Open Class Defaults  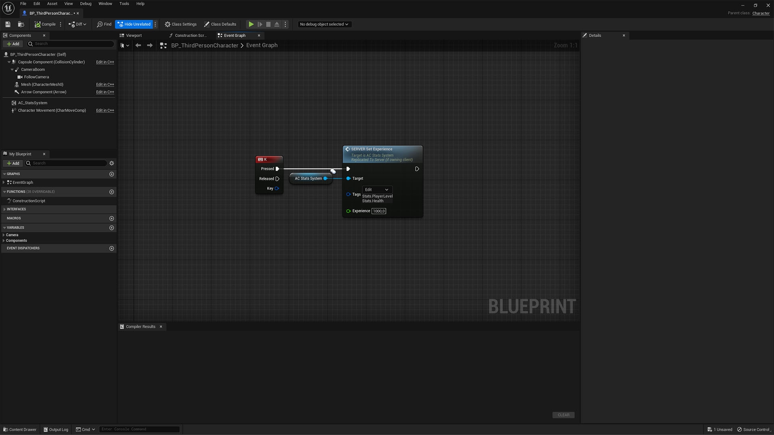[220, 24]
